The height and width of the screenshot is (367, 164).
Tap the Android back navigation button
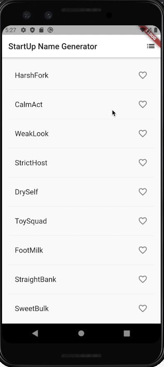point(35,333)
